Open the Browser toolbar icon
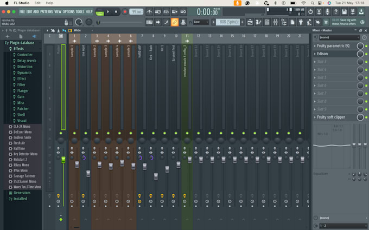 [x=284, y=22]
